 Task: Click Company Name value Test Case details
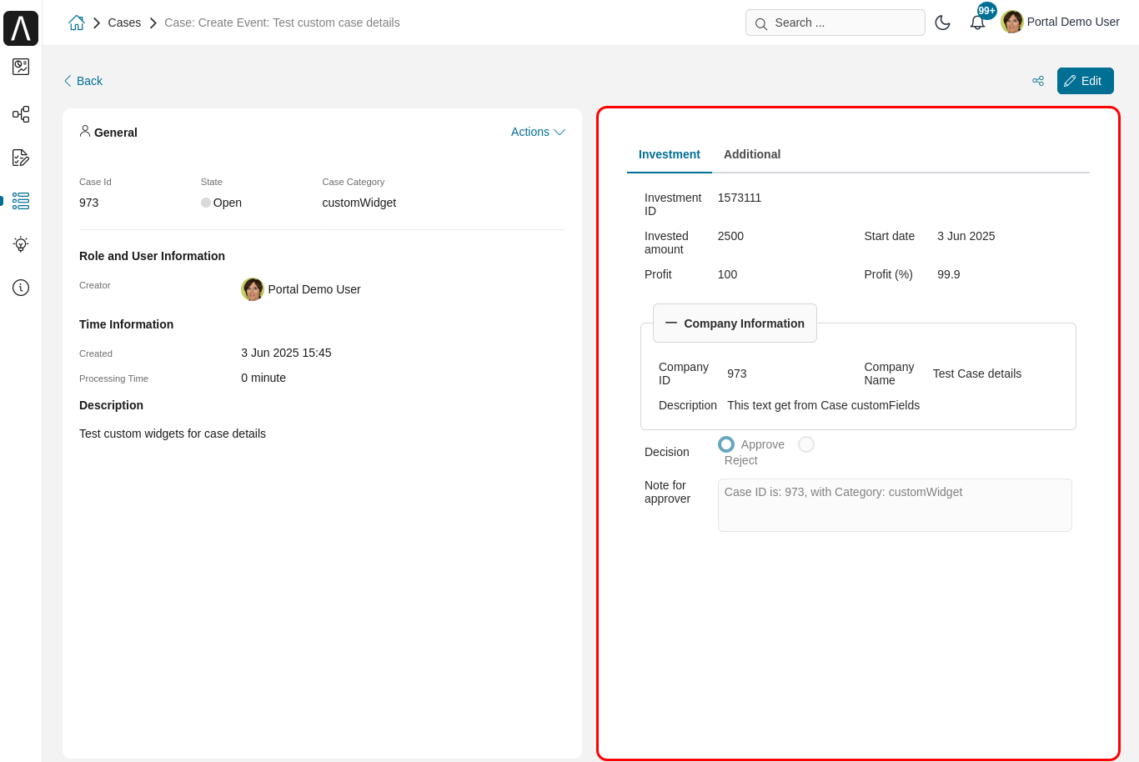pos(977,373)
